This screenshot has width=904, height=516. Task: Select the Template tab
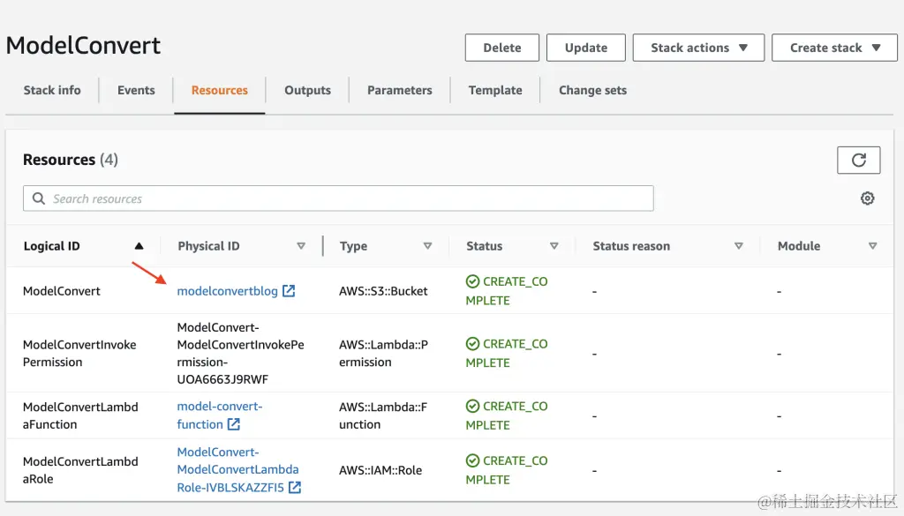click(495, 90)
